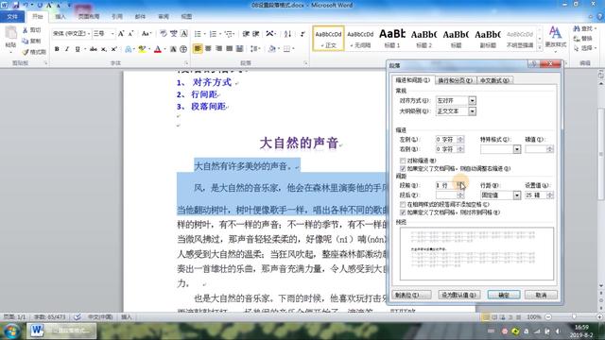Open the 对齐方式 alignment dropdown in dialog
Viewport: 605px width, 340px height.
pyautogui.click(x=472, y=101)
